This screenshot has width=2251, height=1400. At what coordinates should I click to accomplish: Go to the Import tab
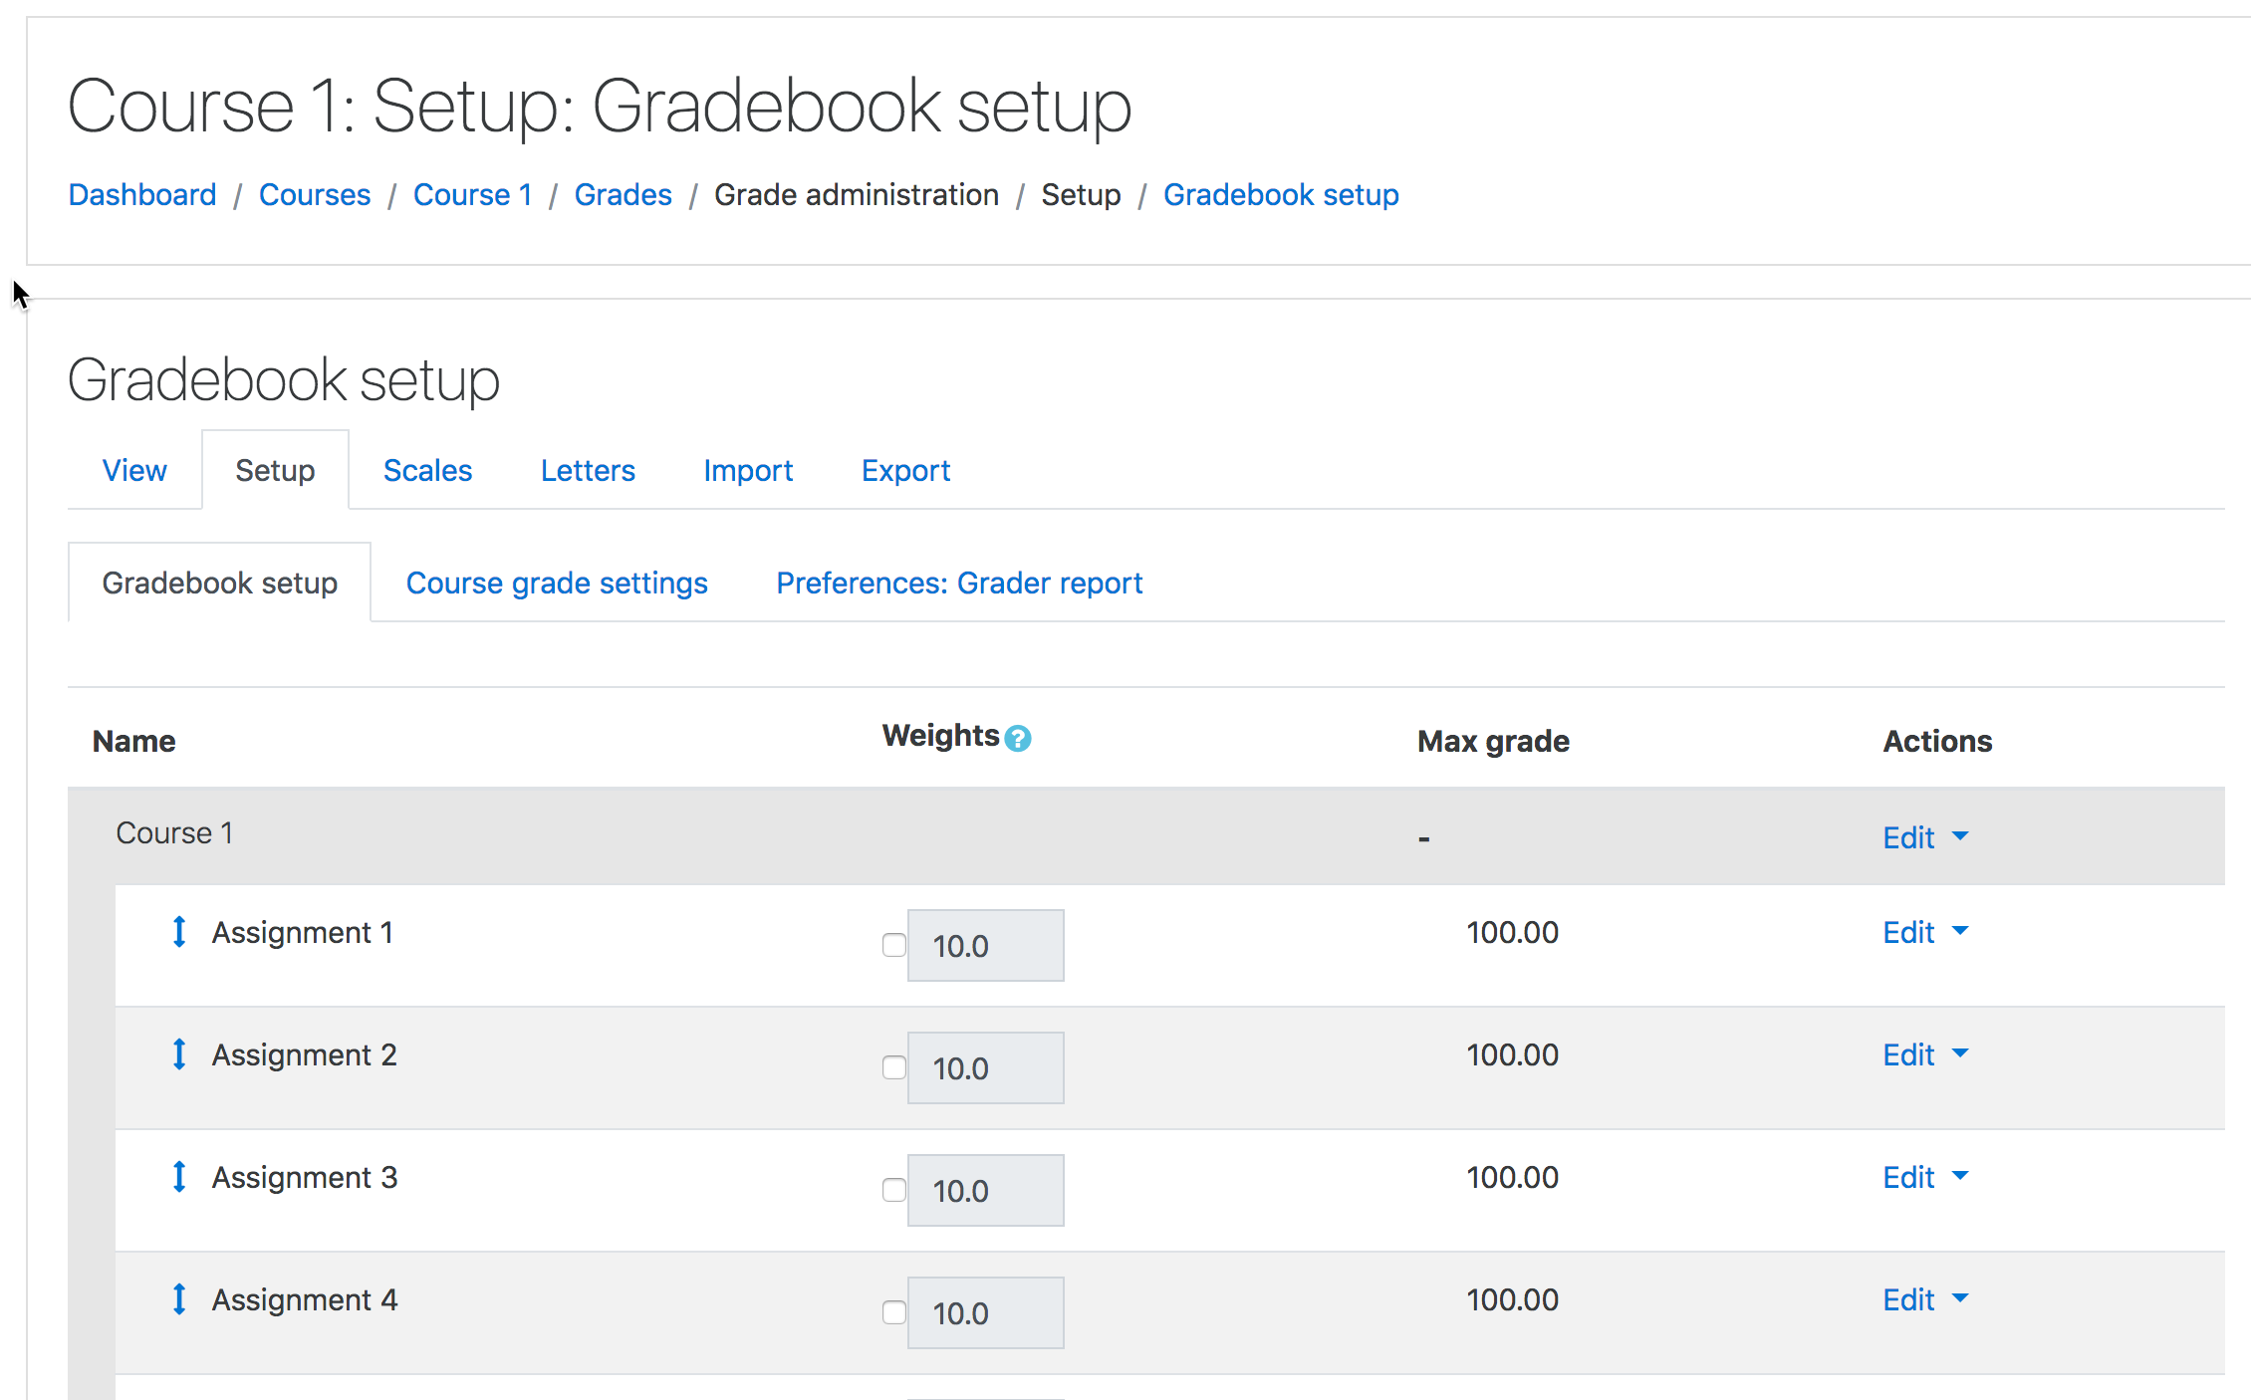(x=748, y=470)
